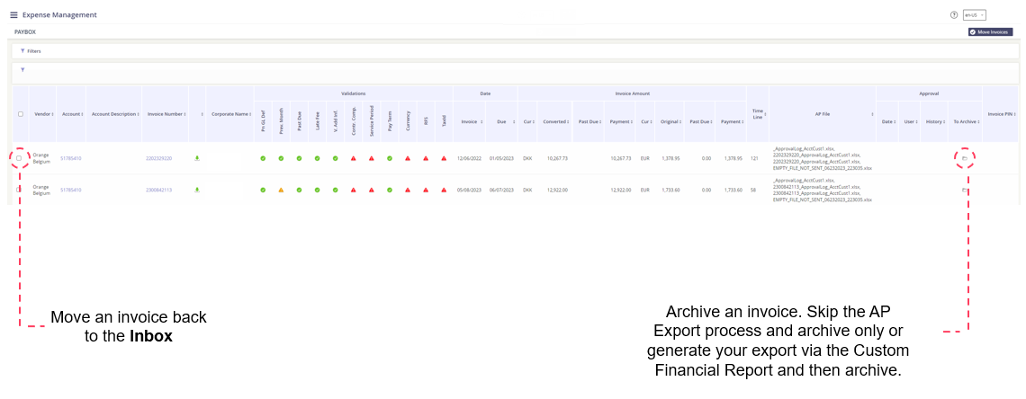Screen dimensions: 1026x399
Task: Click the PAYBOX page title
Action: point(25,31)
